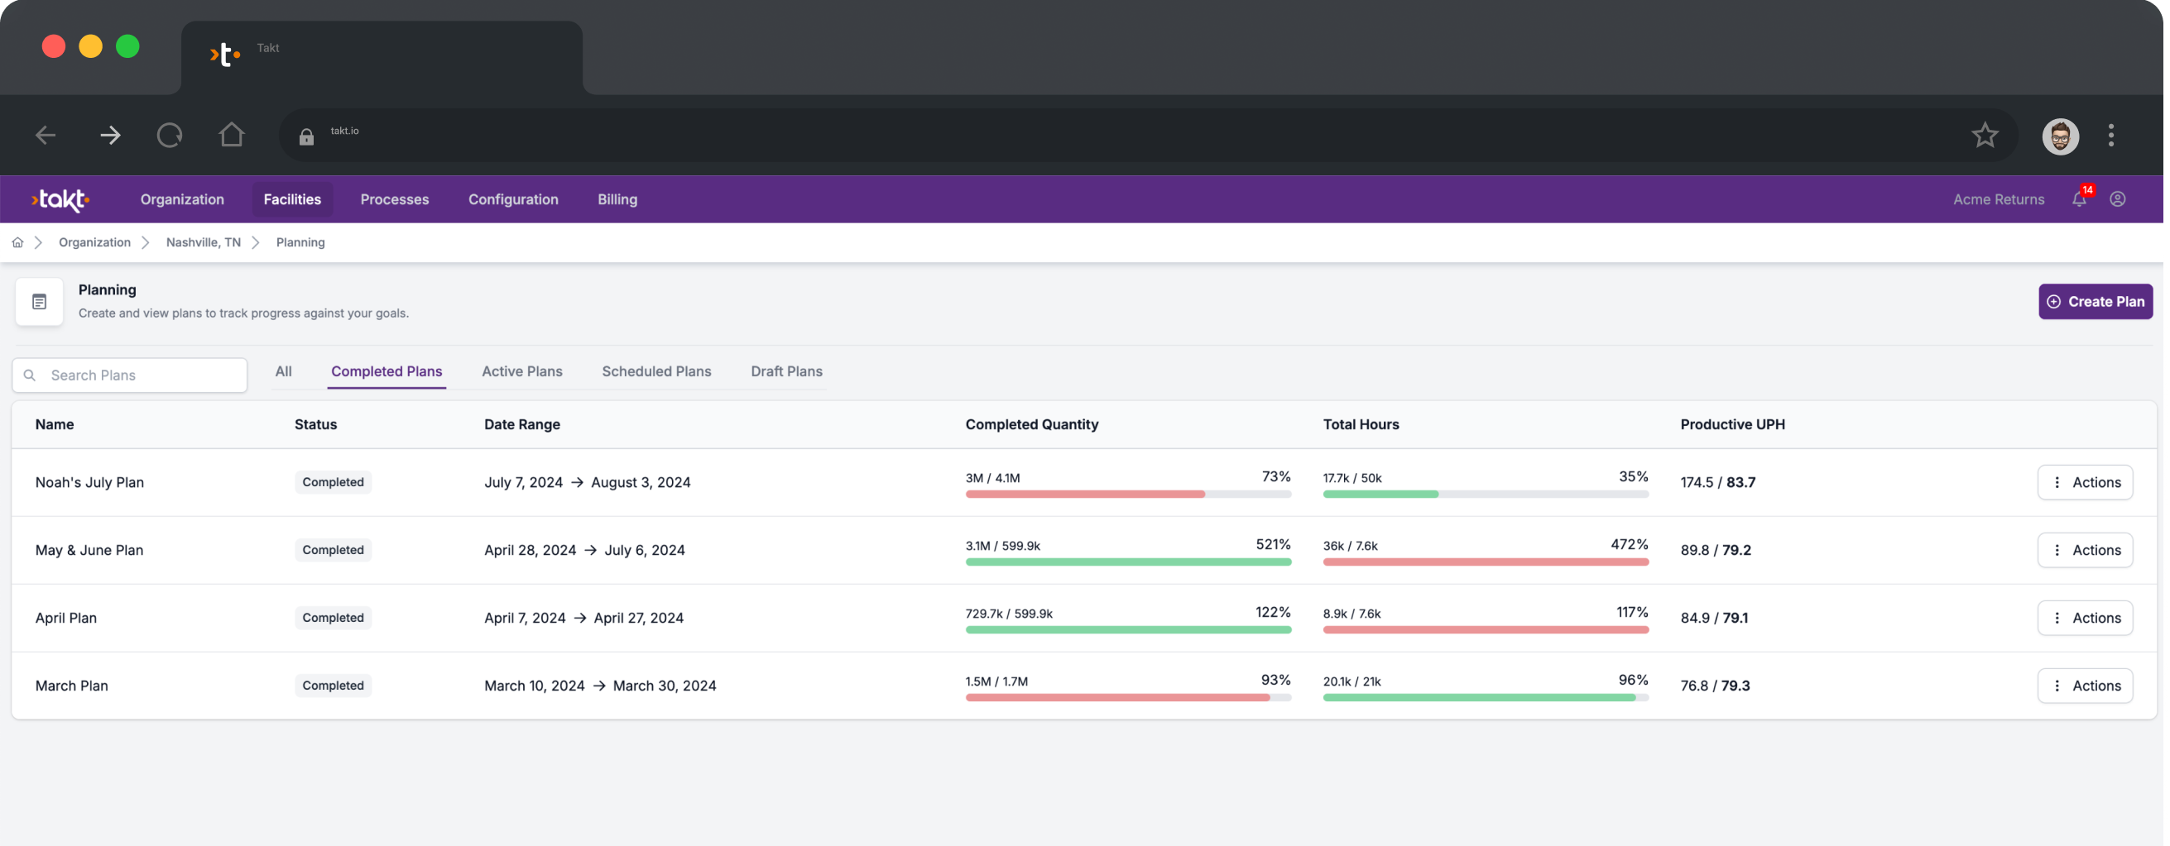2170x846 pixels.
Task: Click the May & June Plan quantity progress bar
Action: (x=1129, y=562)
